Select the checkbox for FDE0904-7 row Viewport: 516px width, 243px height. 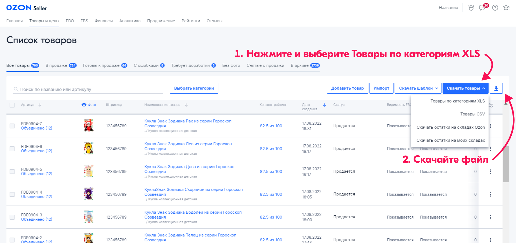12,126
